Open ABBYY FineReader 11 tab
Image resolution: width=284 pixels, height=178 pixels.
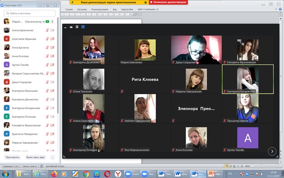coord(148,9)
